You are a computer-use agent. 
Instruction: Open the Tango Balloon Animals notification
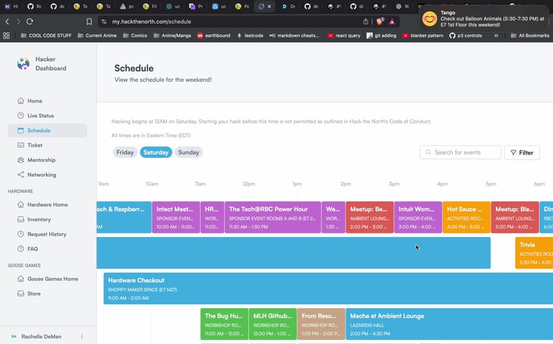coord(484,19)
